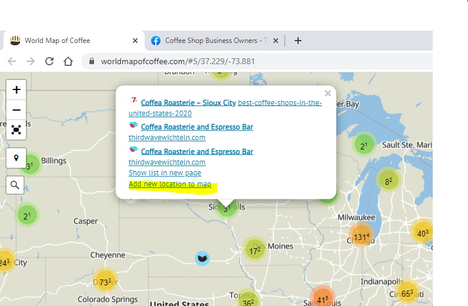Toggle fullscreen map view

coord(16,129)
